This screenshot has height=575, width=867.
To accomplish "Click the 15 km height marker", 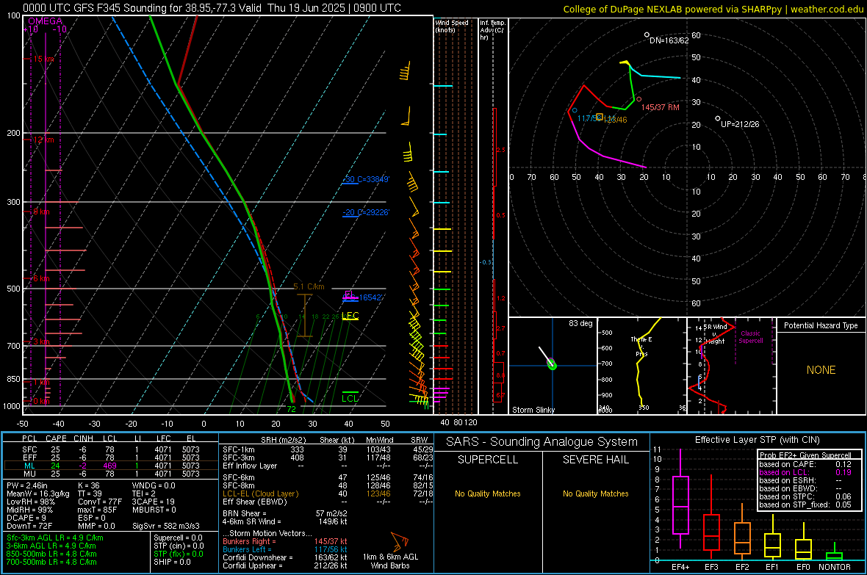I will 43,59.
